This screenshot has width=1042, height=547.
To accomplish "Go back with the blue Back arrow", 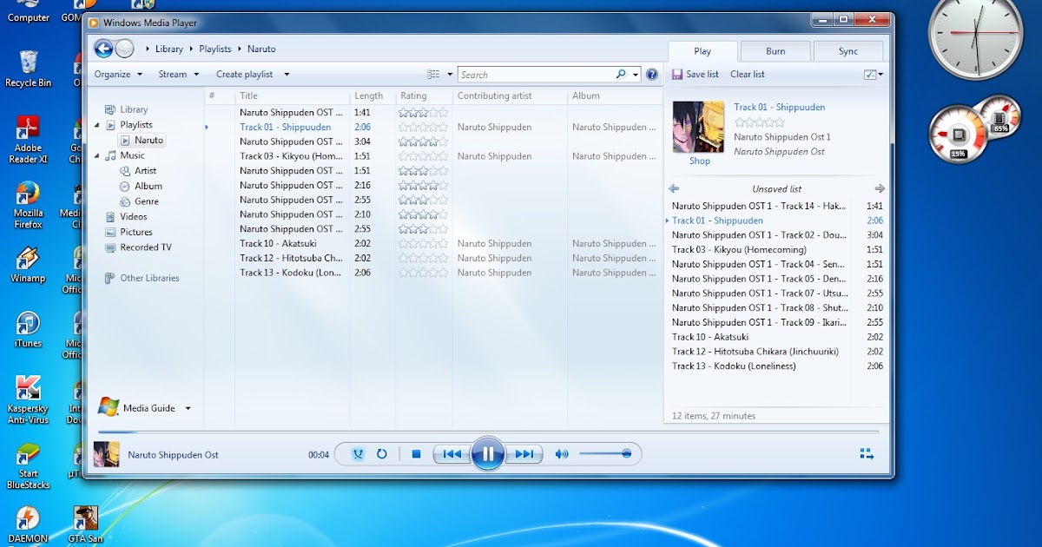I will [103, 49].
